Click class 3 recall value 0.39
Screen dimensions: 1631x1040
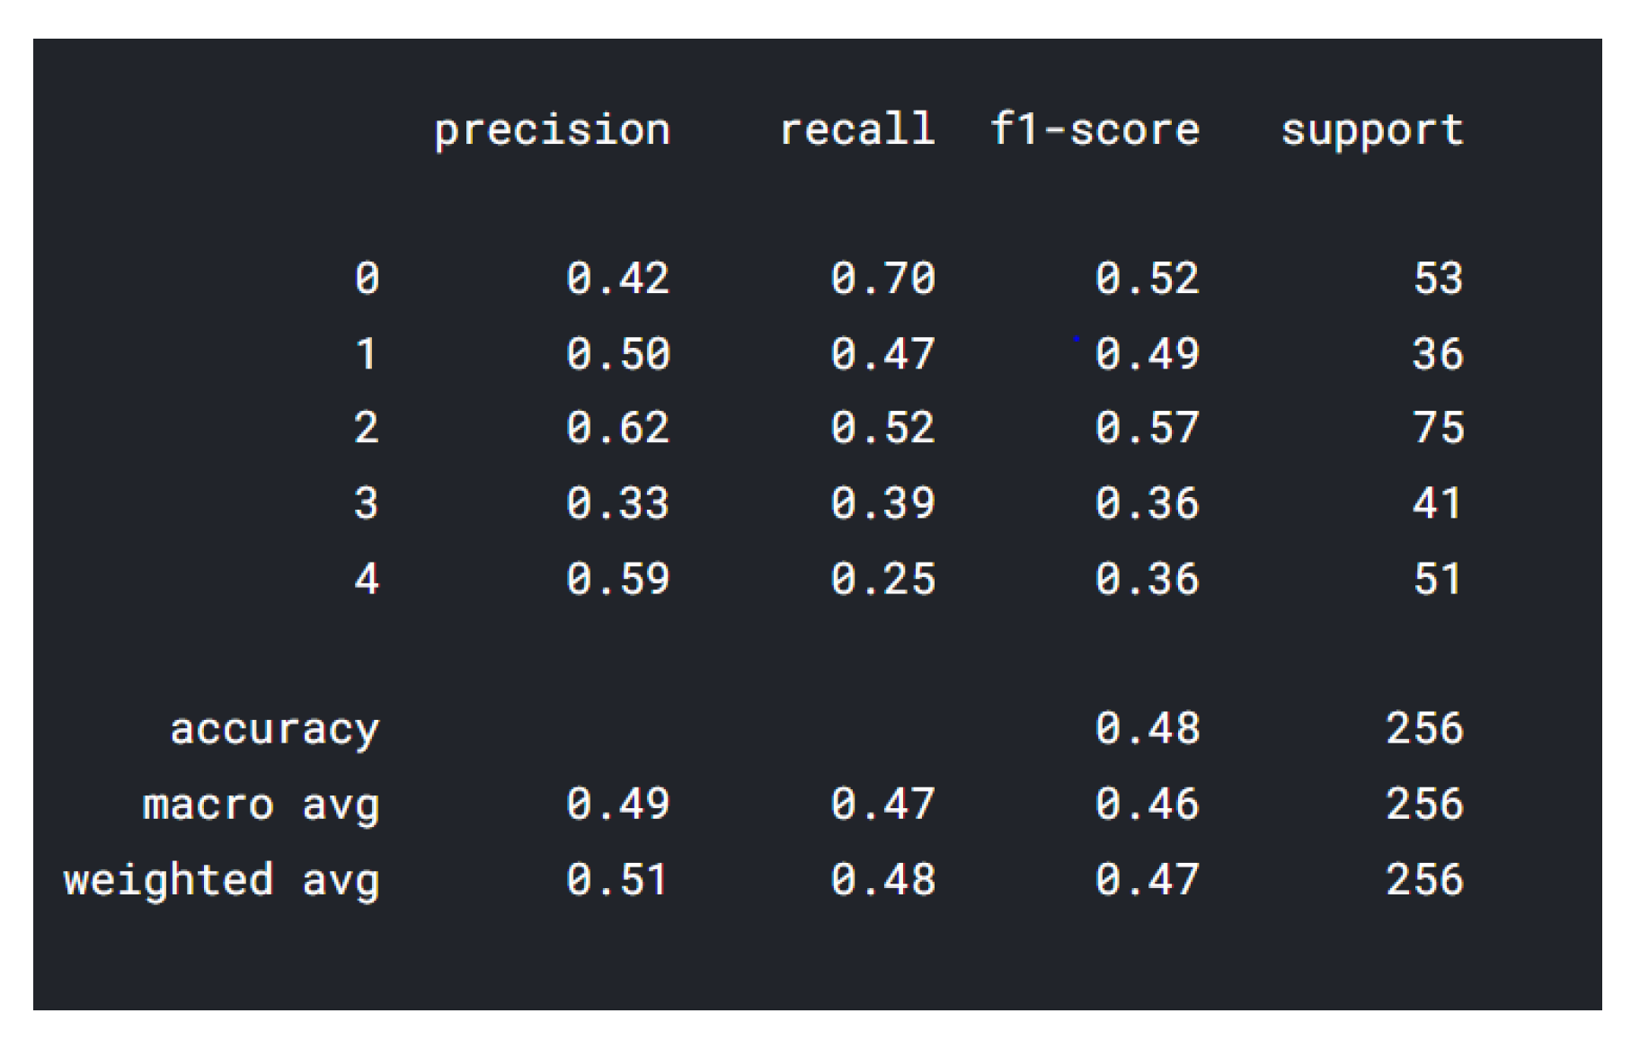click(882, 503)
